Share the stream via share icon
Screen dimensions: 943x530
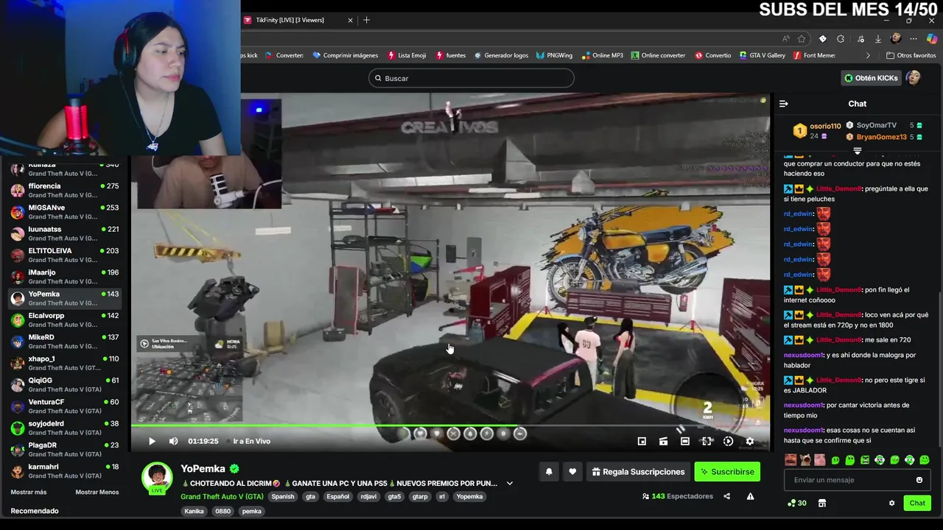click(x=726, y=496)
